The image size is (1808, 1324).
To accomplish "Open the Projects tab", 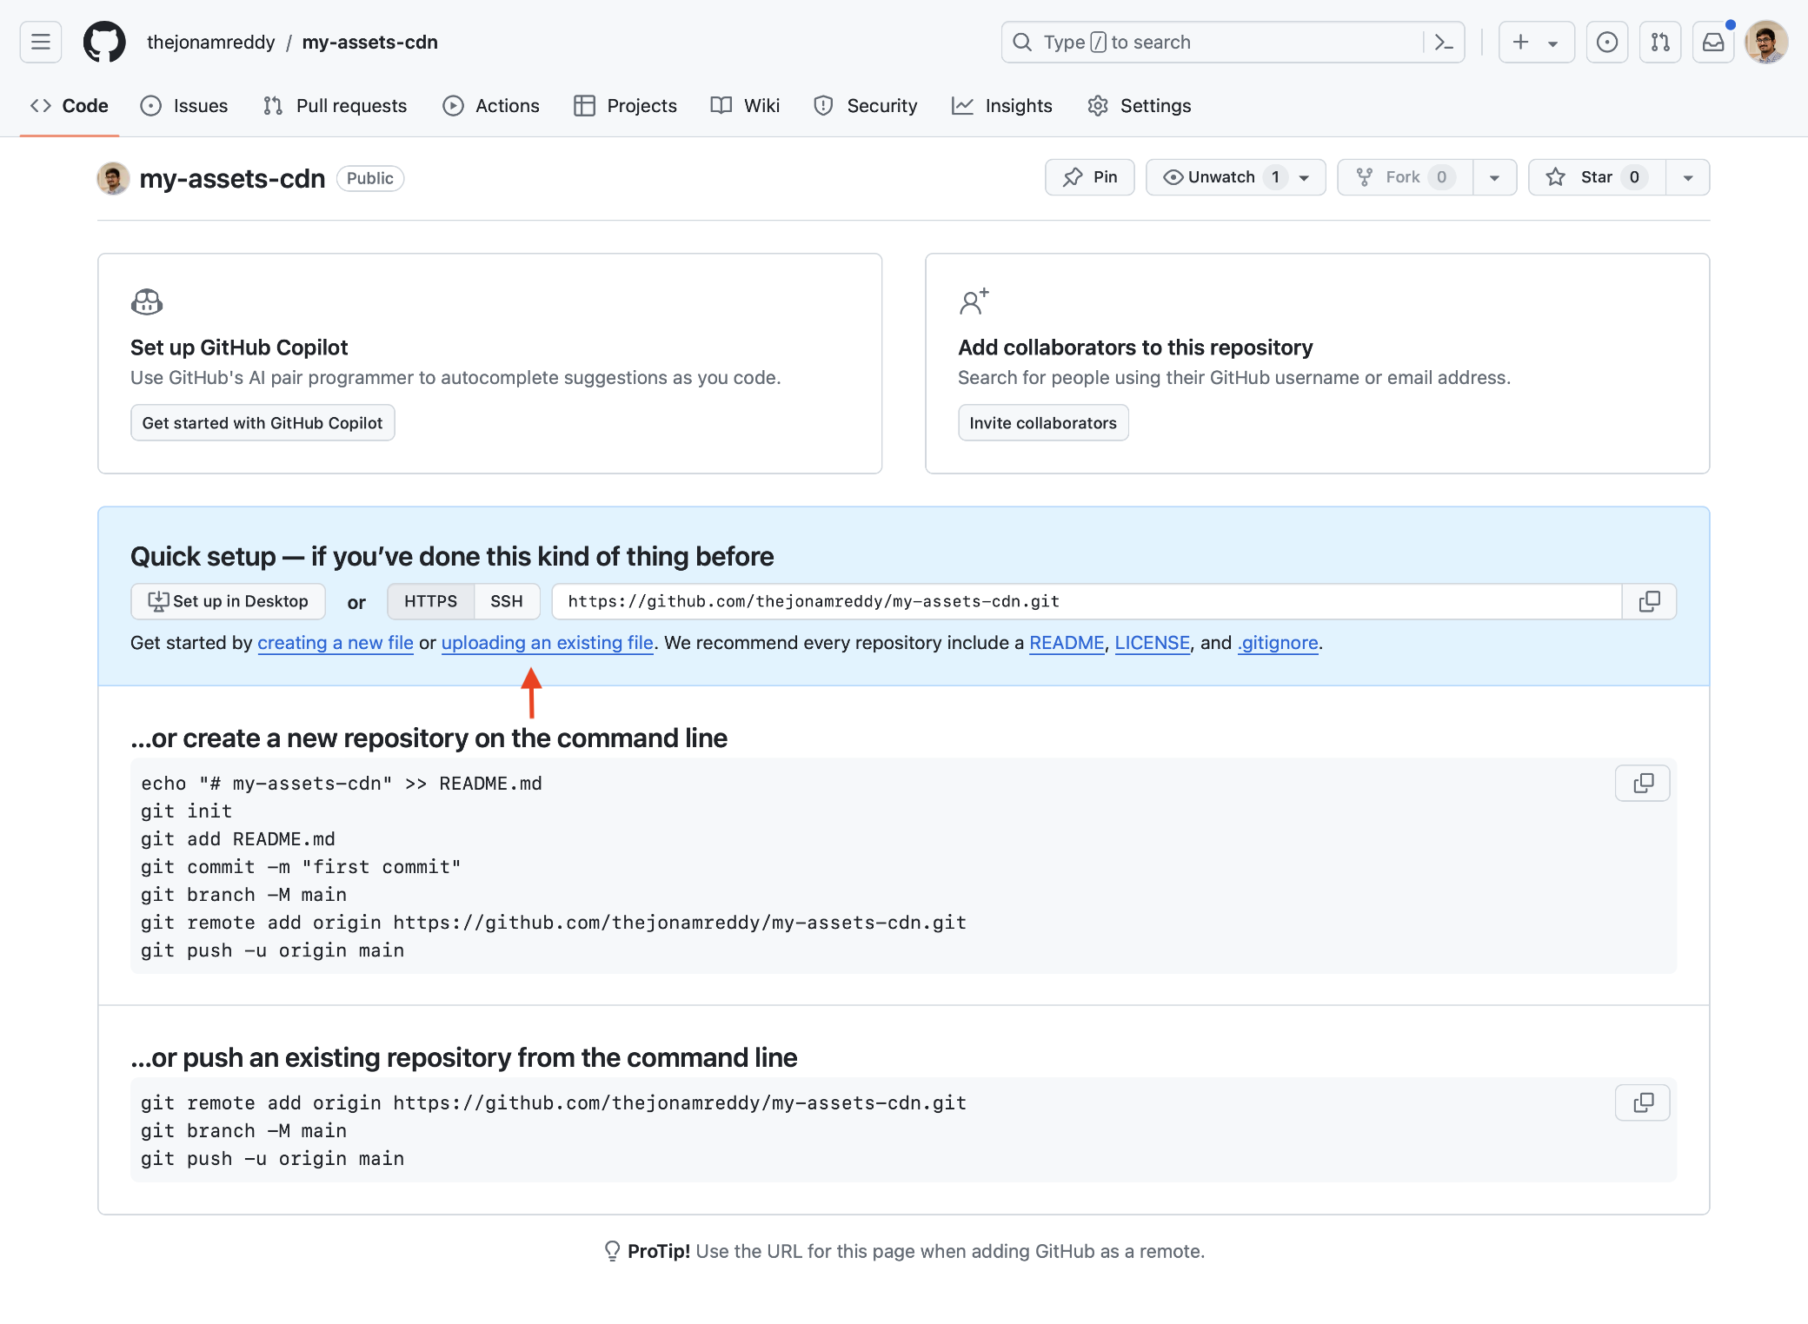I will [626, 105].
